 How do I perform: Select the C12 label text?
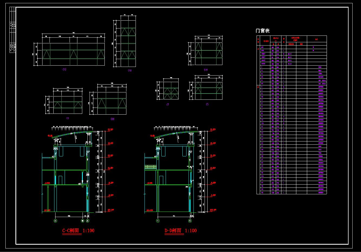(64, 70)
